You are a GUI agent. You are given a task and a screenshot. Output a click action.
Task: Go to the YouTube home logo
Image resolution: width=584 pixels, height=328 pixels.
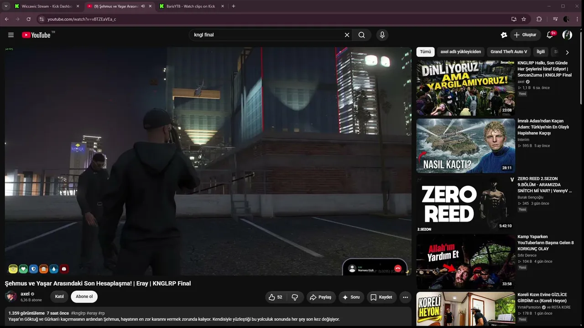36,35
